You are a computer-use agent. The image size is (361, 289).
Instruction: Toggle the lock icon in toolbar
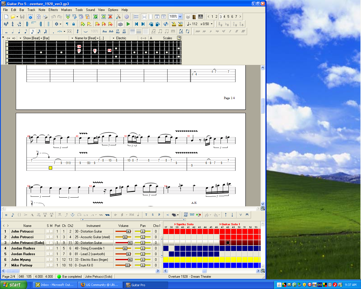(74, 24)
